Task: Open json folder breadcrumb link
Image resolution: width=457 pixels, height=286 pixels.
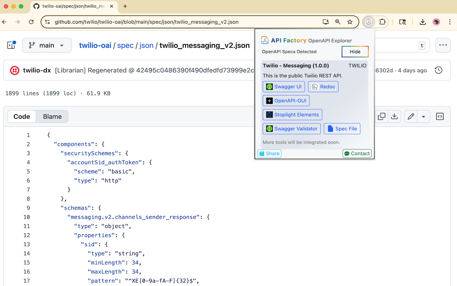Action: pyautogui.click(x=146, y=45)
